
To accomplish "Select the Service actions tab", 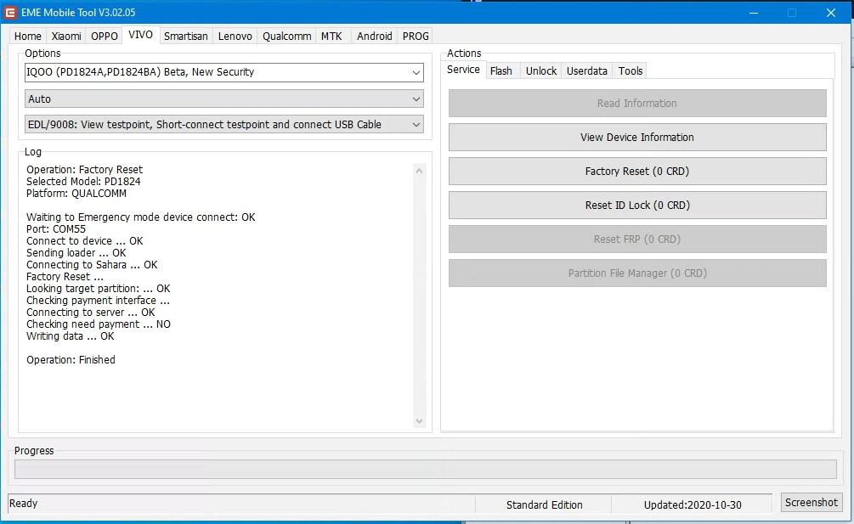I will pyautogui.click(x=463, y=70).
